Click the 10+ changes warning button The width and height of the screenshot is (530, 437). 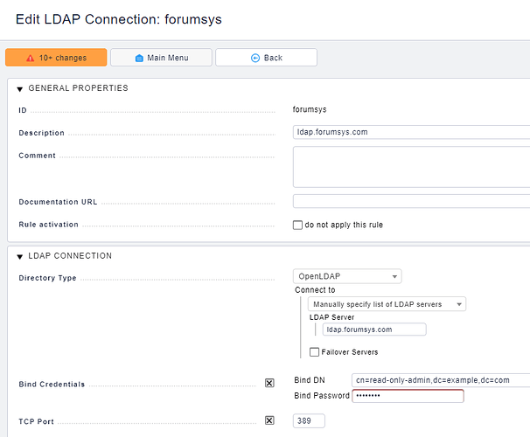[56, 58]
